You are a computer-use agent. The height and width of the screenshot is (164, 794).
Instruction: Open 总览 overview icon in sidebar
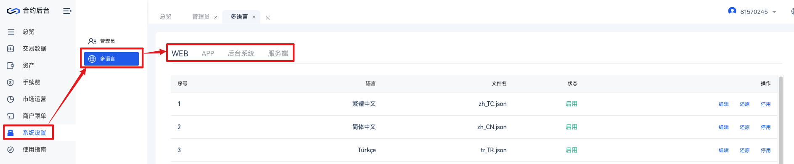(x=11, y=32)
